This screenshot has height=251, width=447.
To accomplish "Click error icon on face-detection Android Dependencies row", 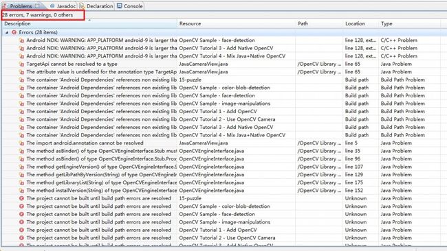I will pyautogui.click(x=21, y=95).
